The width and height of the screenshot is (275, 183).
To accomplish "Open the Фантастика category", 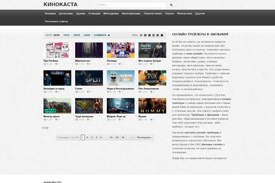I will click(185, 13).
